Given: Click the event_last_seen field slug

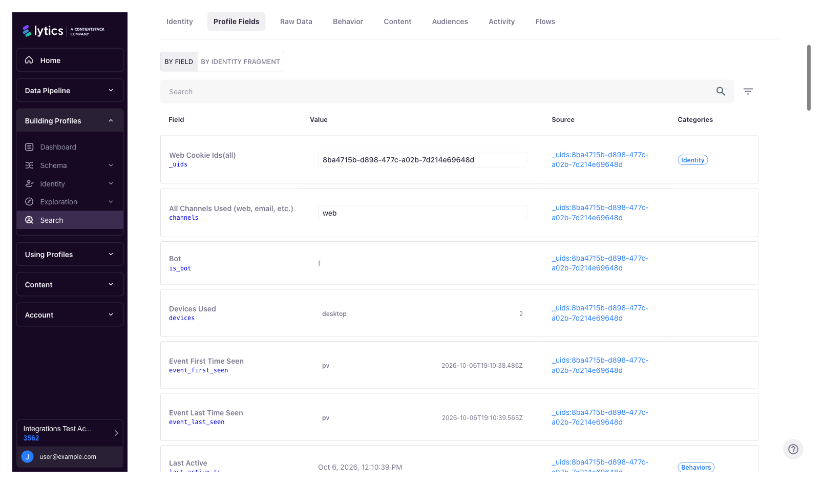Looking at the screenshot, I should [x=197, y=422].
